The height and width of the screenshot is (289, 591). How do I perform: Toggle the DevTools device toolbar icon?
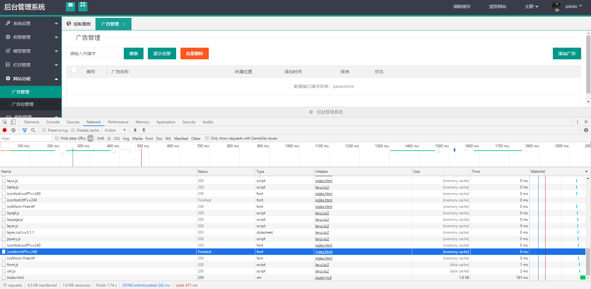13,122
